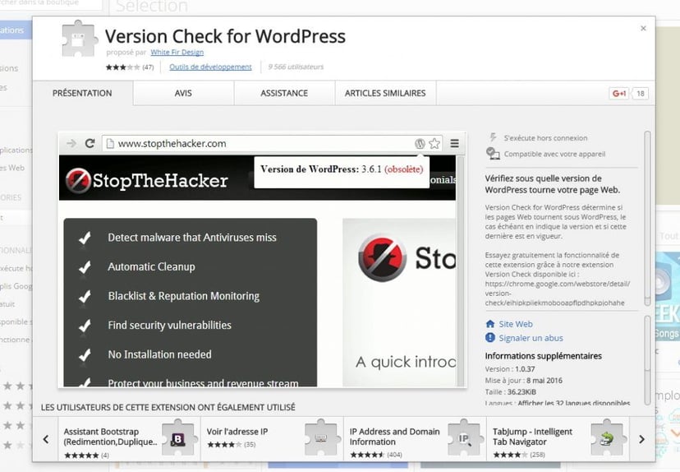The image size is (680, 472).
Task: Show next related extensions
Action: 642,439
